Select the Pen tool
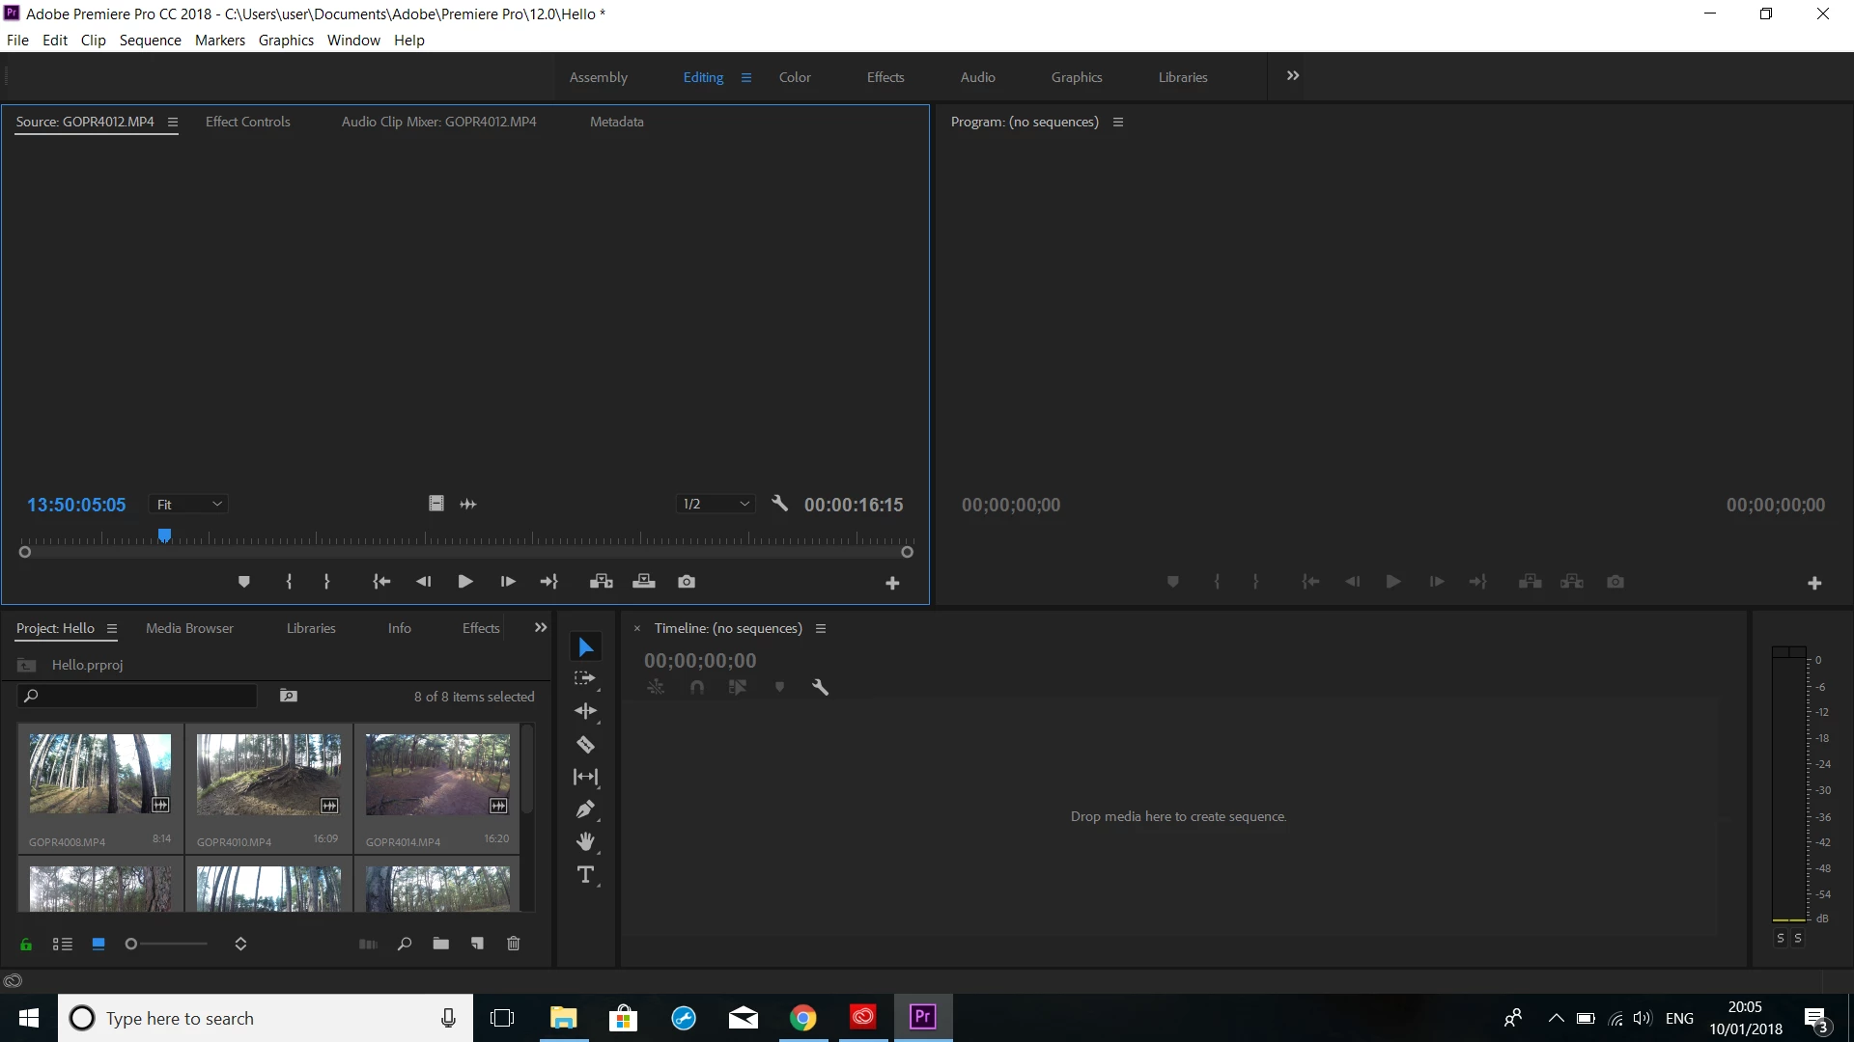Viewport: 1854px width, 1042px height. click(585, 809)
